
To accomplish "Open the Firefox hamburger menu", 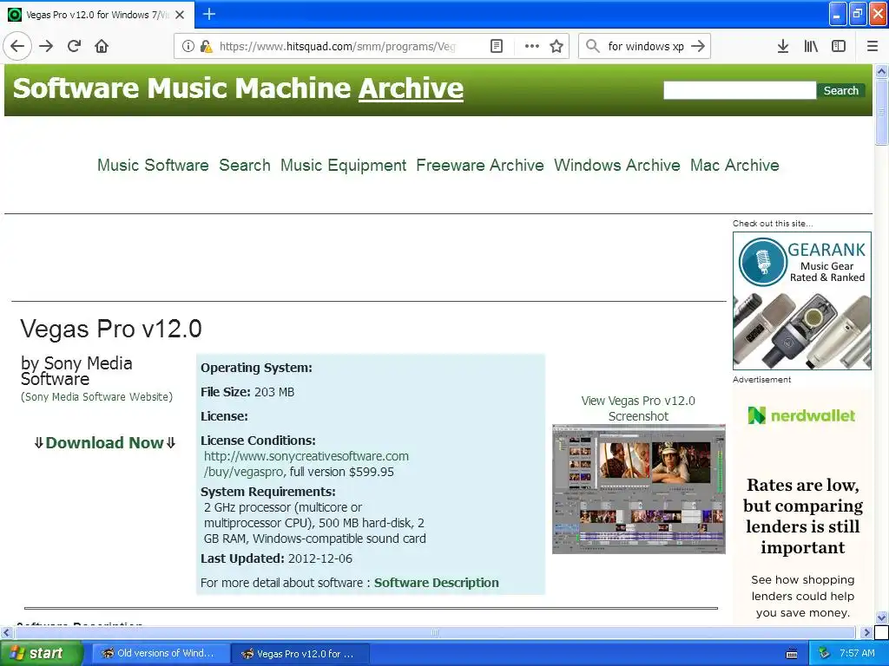I will click(873, 46).
